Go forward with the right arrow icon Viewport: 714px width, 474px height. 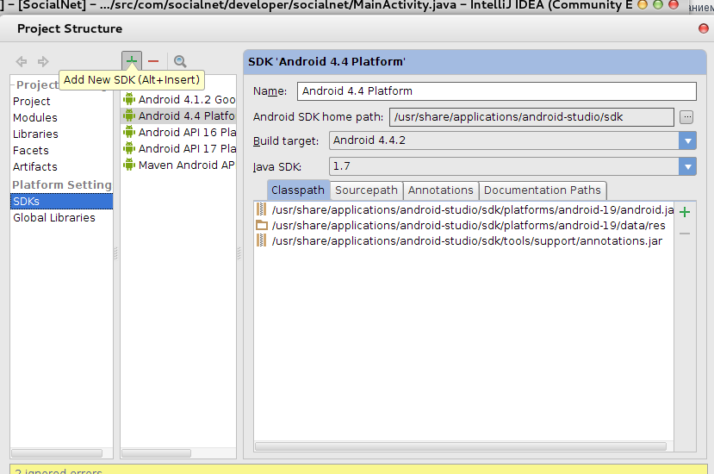pos(43,61)
